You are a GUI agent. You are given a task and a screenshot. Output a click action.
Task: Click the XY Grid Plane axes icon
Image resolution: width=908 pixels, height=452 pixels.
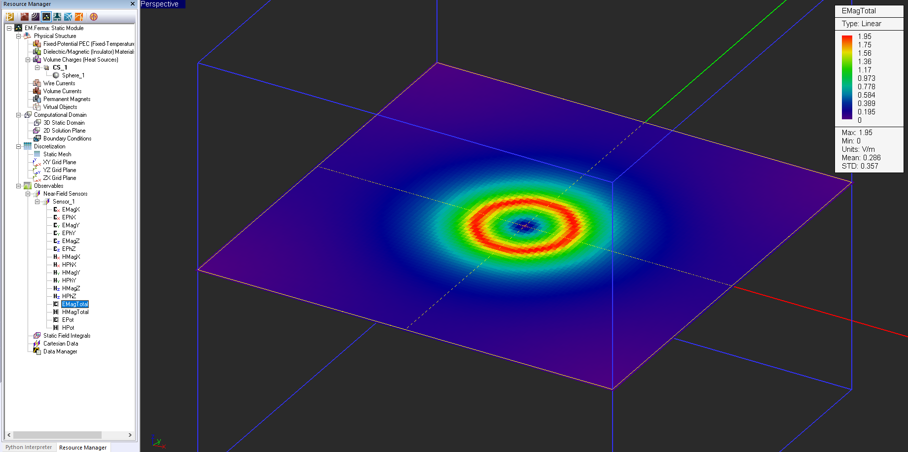pyautogui.click(x=37, y=162)
